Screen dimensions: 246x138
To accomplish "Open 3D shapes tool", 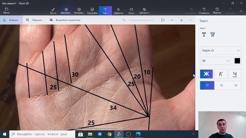I will (x=79, y=11).
